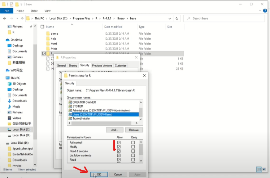This screenshot has width=270, height=178.
Task: Uncheck Allow for Modify
Action: [119, 147]
